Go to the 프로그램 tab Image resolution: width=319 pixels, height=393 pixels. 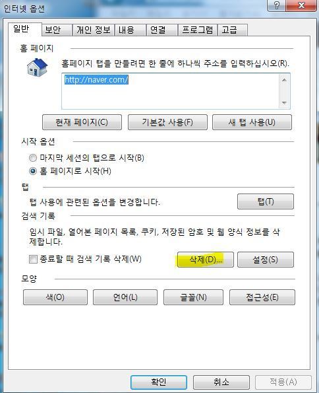pos(198,30)
